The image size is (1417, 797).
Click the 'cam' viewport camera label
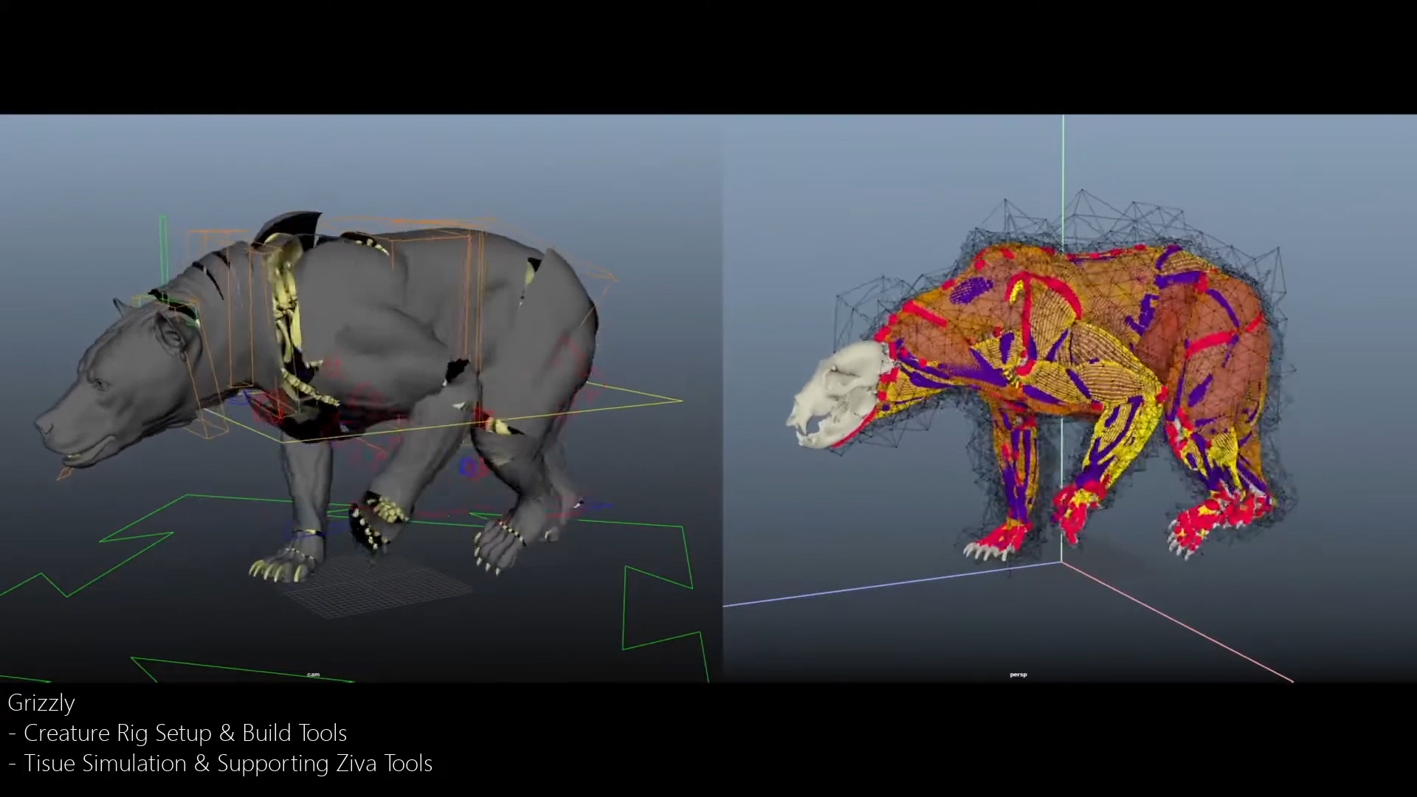pos(314,674)
